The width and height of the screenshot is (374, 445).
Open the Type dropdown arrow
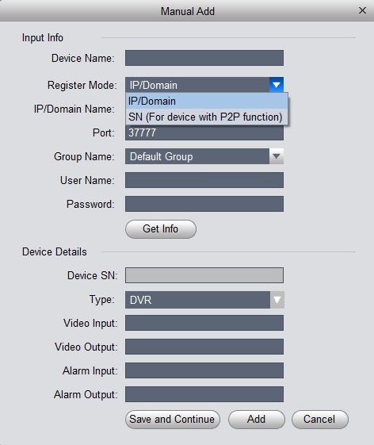(277, 300)
